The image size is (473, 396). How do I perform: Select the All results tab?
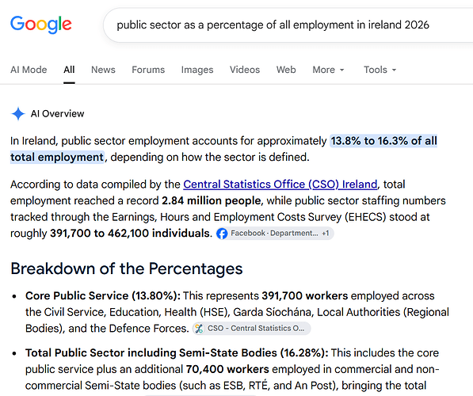69,70
